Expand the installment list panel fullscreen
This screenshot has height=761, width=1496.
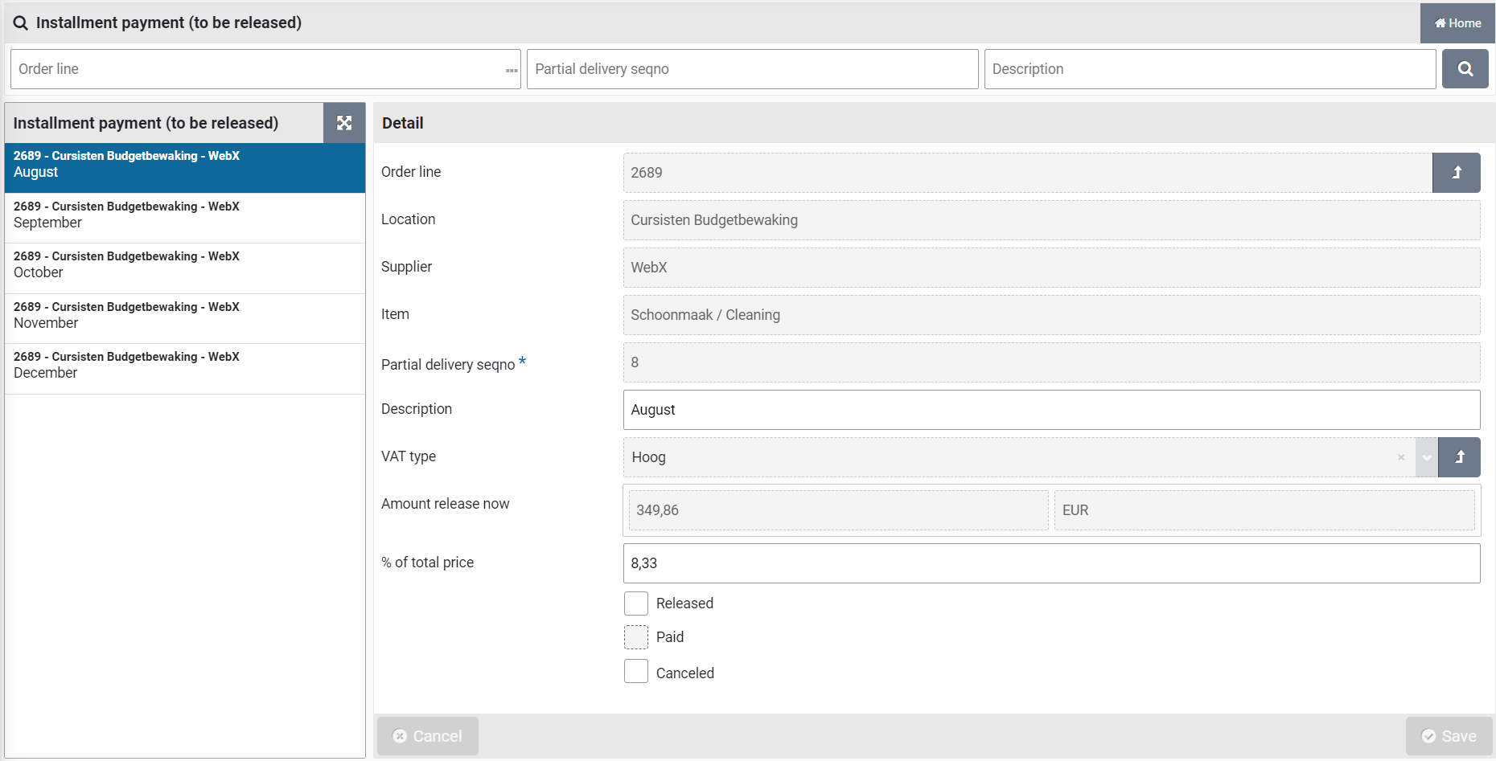(x=344, y=123)
